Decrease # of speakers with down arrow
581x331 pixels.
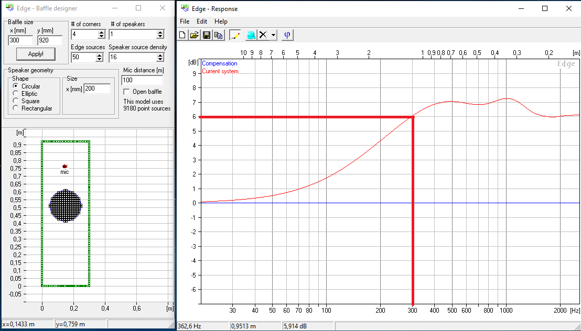click(x=160, y=37)
